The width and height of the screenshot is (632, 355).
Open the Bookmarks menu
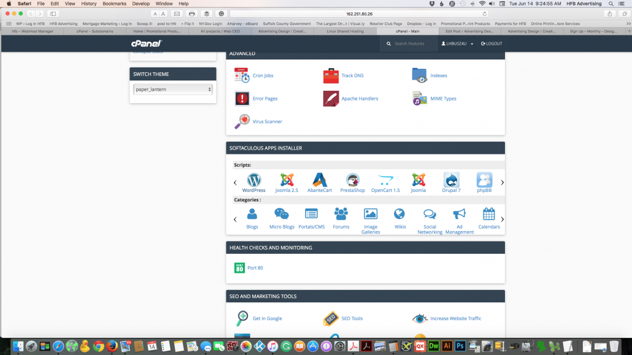[115, 4]
